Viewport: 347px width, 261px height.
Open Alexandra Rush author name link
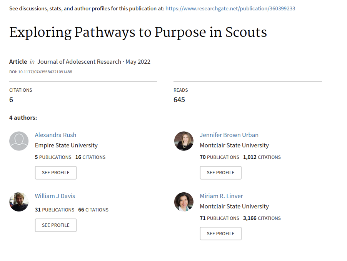(55, 135)
